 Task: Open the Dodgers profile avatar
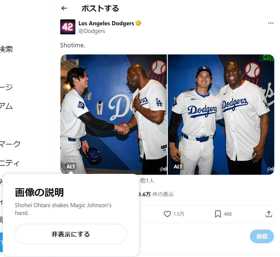68,27
